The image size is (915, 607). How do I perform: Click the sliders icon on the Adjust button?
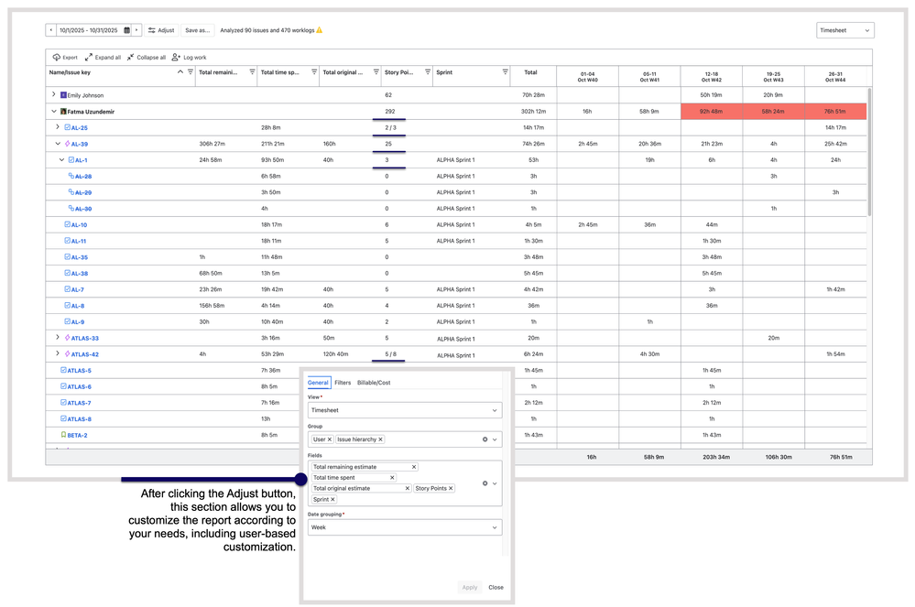pos(151,30)
